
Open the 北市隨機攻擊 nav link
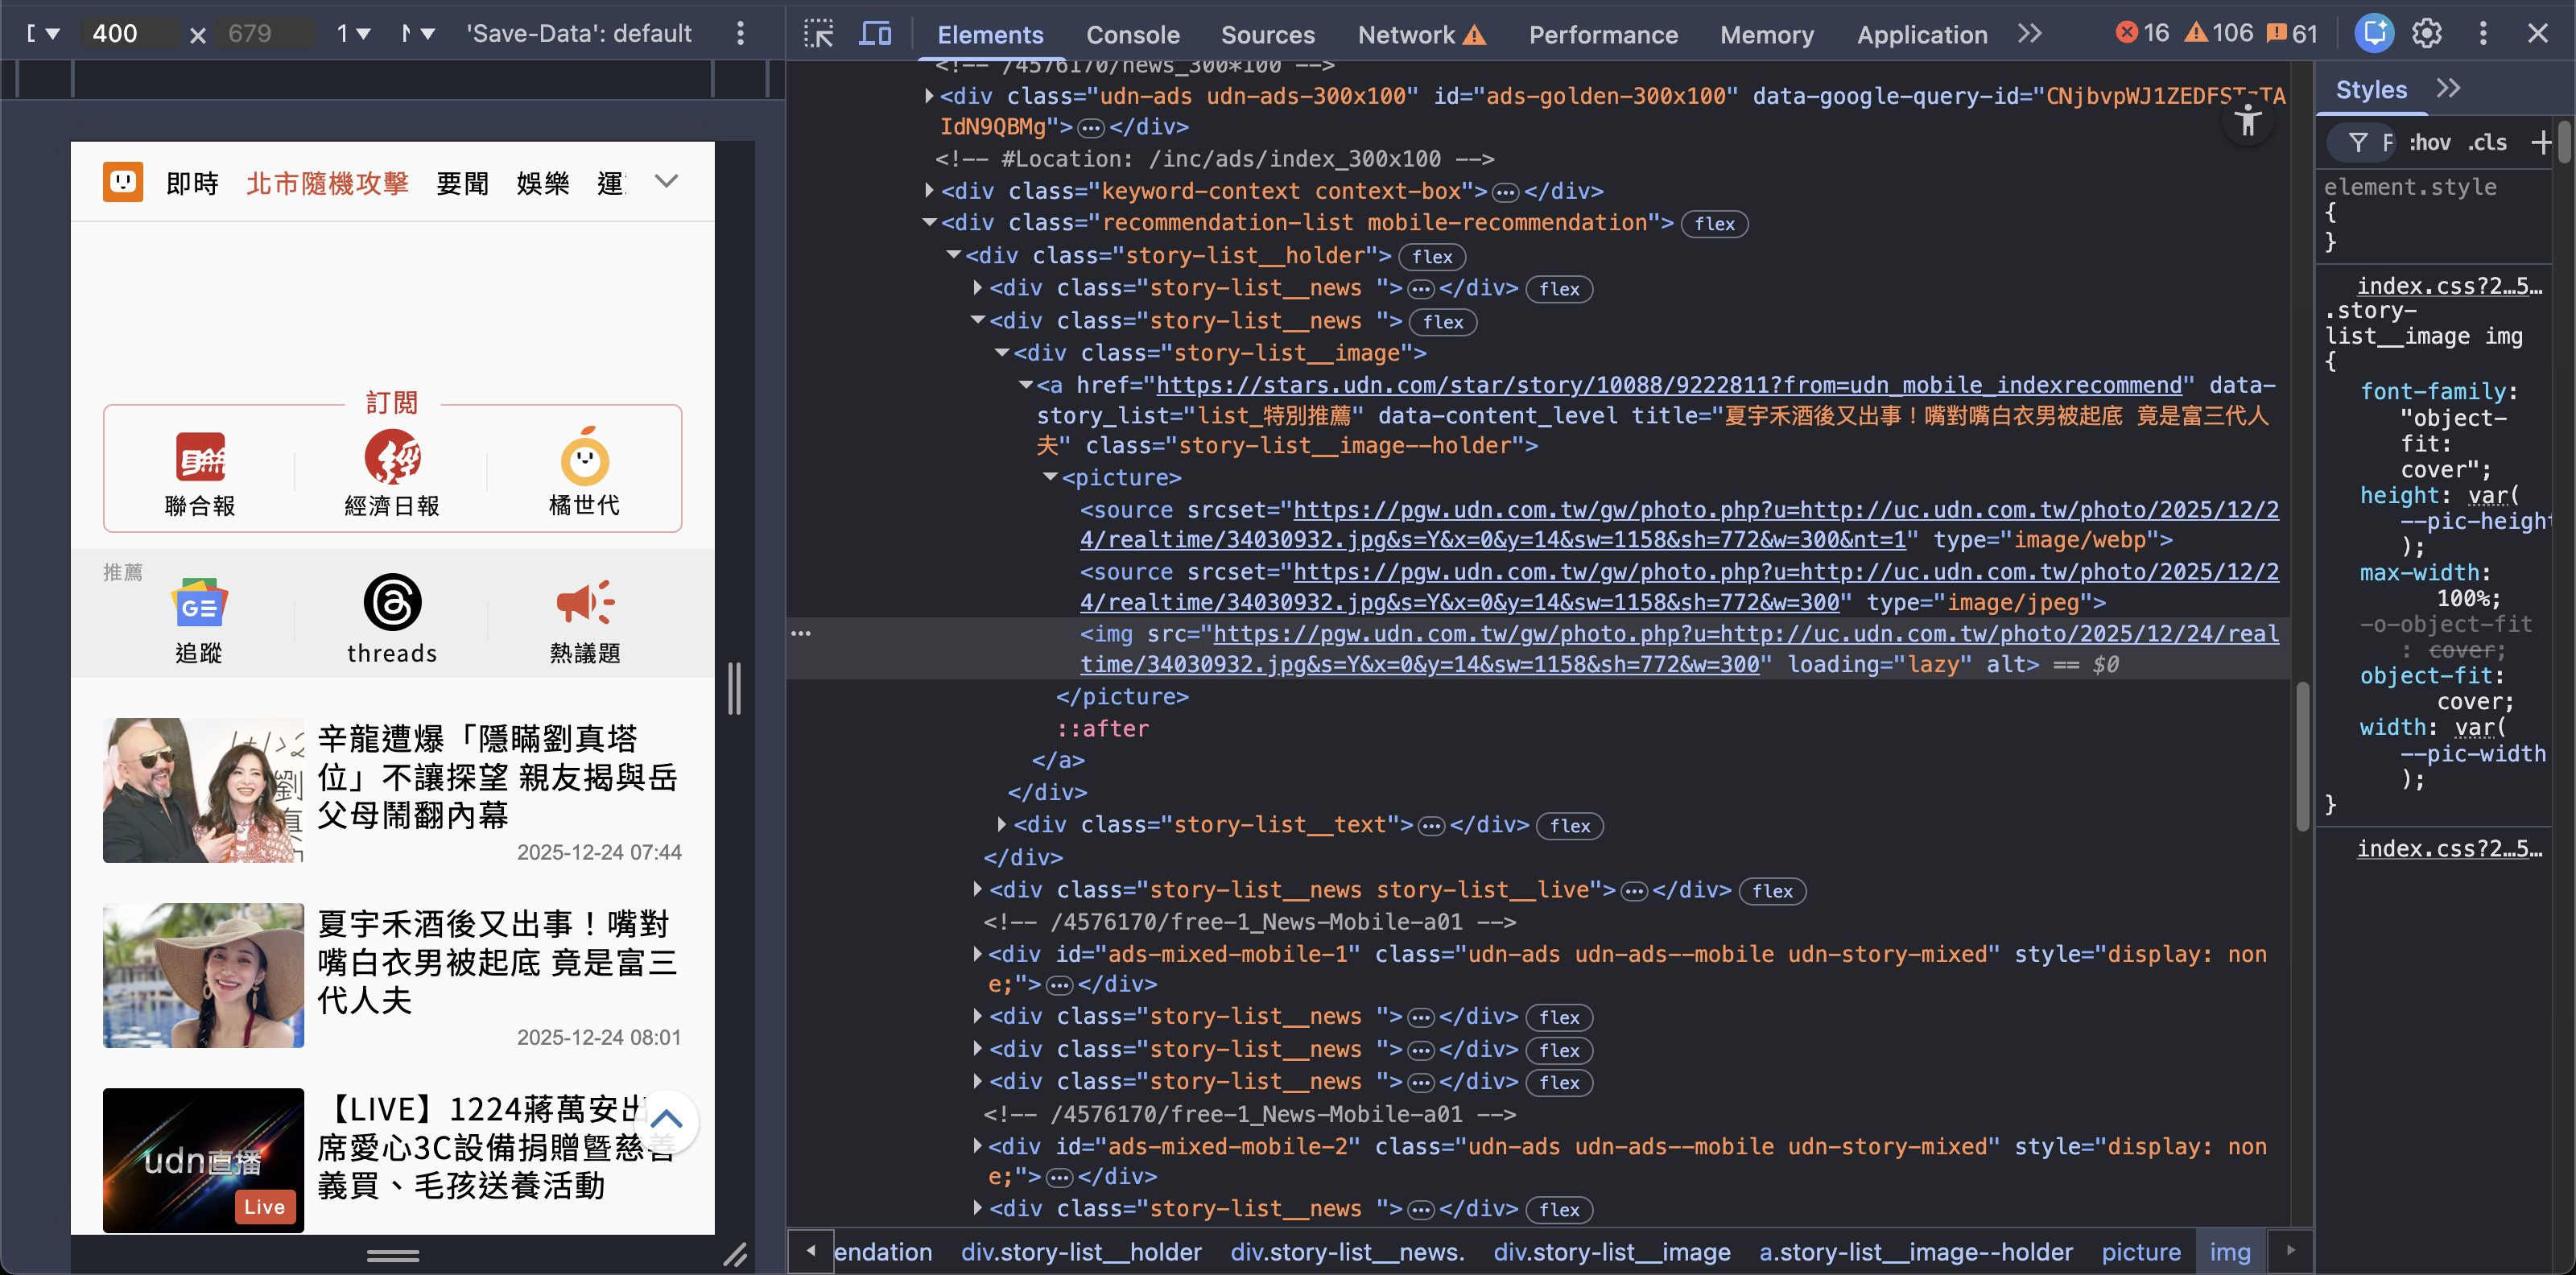[328, 184]
